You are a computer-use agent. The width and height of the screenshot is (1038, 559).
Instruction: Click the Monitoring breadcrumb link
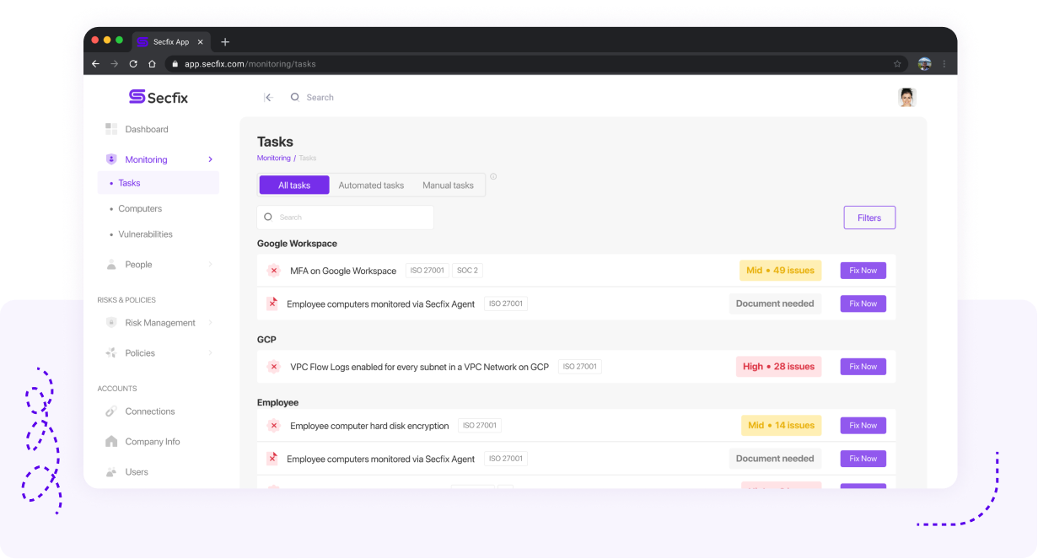pyautogui.click(x=274, y=159)
